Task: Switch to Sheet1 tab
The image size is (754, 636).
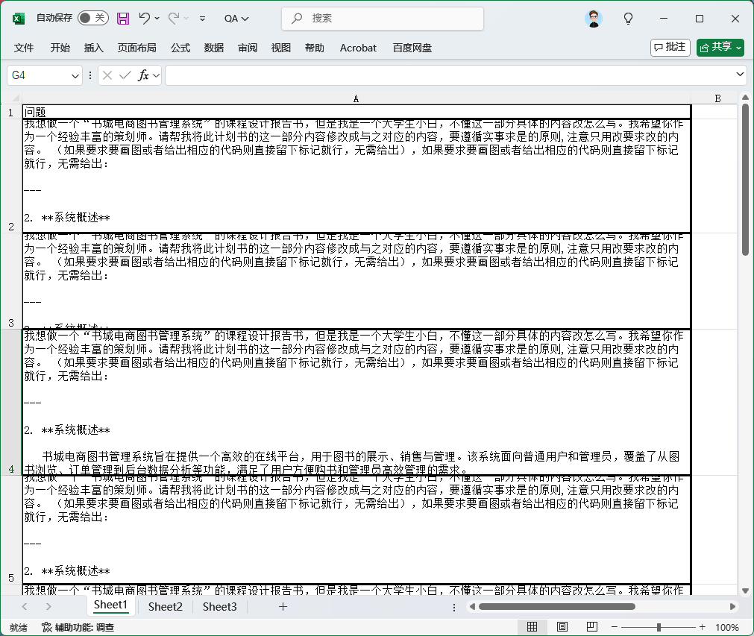Action: 110,605
